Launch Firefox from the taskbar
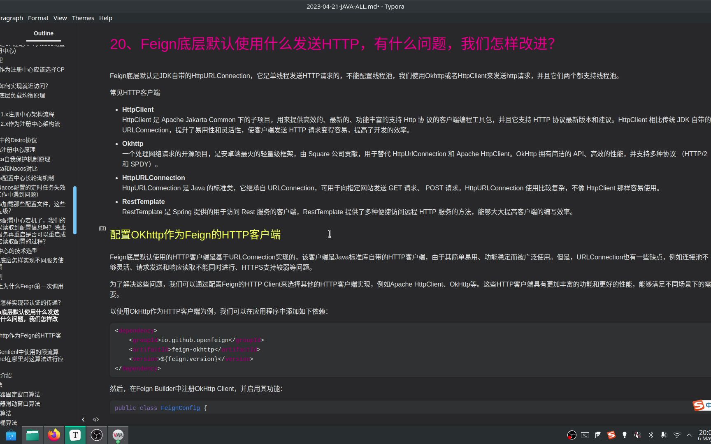The image size is (711, 444). pos(54,435)
